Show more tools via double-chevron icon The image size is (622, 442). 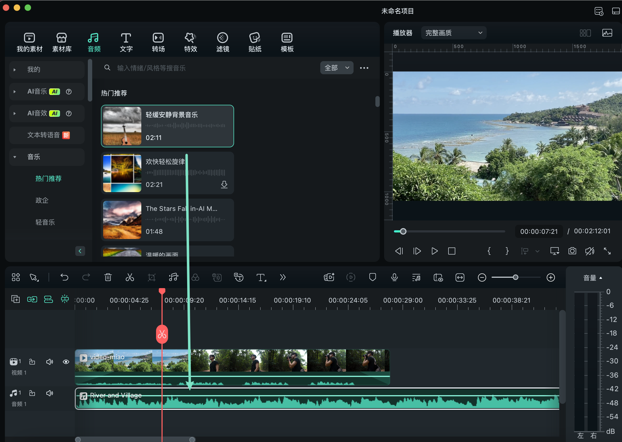coord(283,277)
